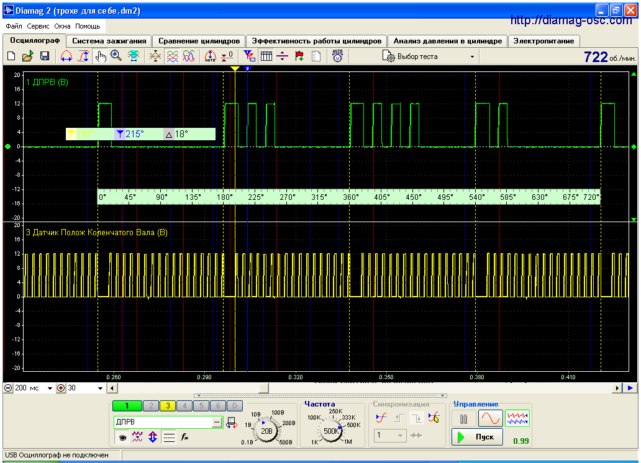This screenshot has height=463, width=641.
Task: Enable the D digital channel button
Action: pos(235,406)
